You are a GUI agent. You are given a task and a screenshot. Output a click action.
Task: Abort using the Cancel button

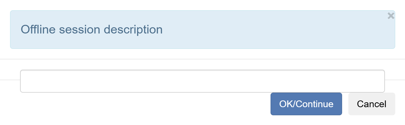pyautogui.click(x=371, y=104)
